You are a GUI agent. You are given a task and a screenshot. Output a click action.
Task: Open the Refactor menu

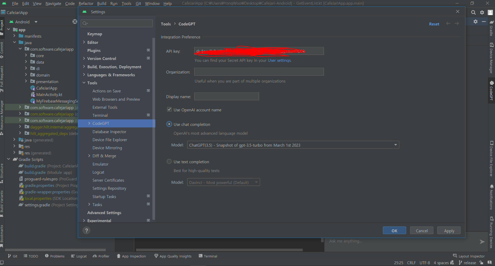click(86, 3)
